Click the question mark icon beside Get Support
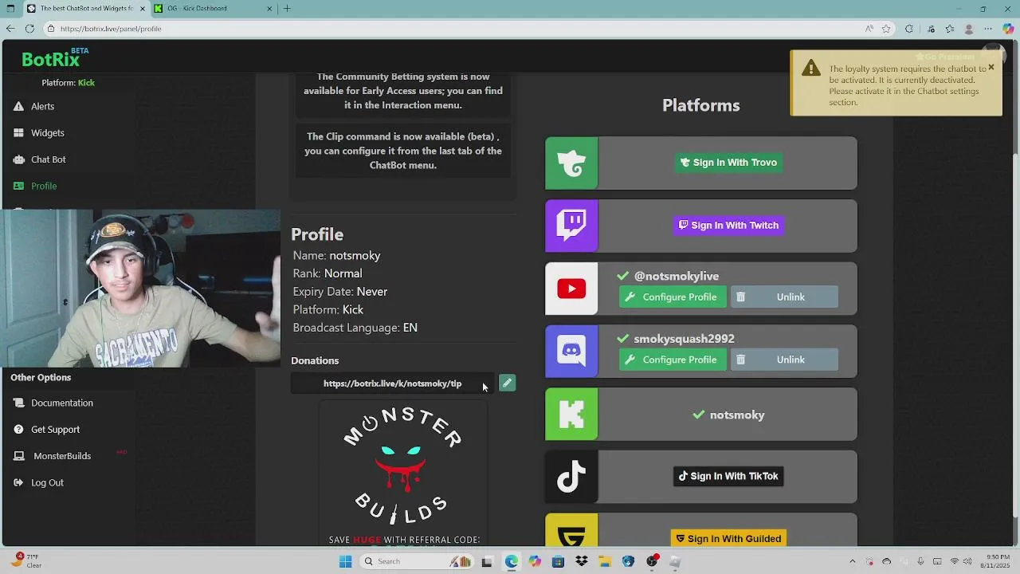Image resolution: width=1020 pixels, height=574 pixels. pos(18,430)
